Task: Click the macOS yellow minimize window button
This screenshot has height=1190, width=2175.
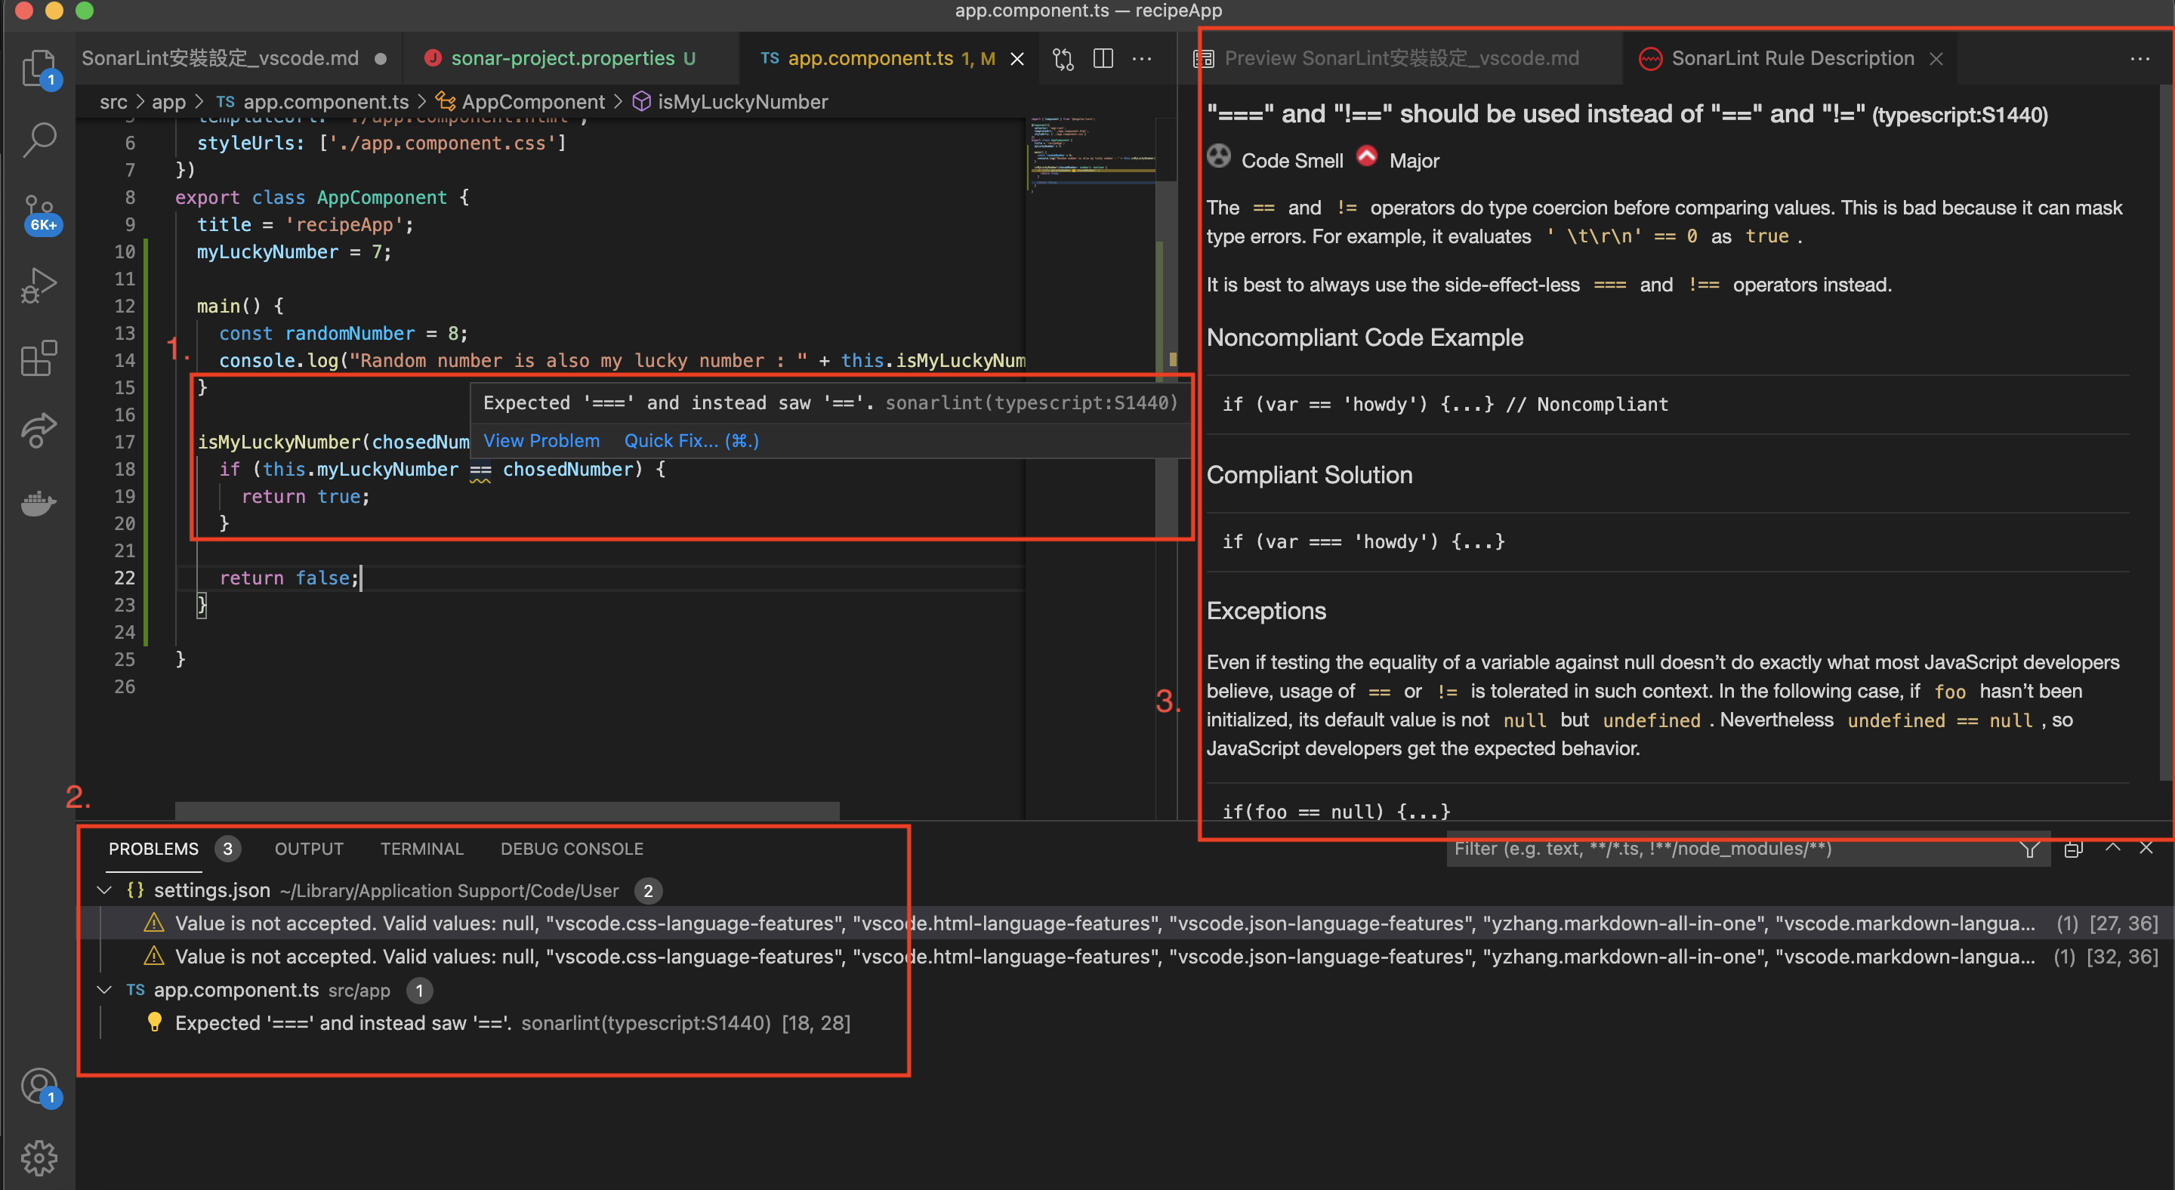Action: [x=54, y=10]
